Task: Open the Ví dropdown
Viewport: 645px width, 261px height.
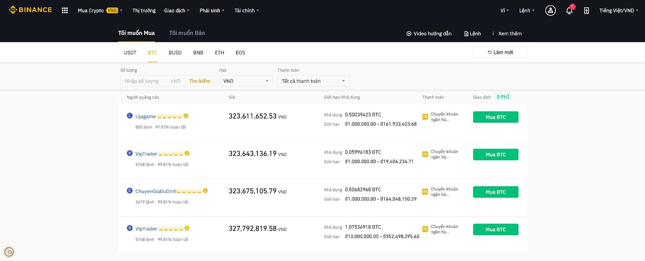Action: tap(505, 10)
